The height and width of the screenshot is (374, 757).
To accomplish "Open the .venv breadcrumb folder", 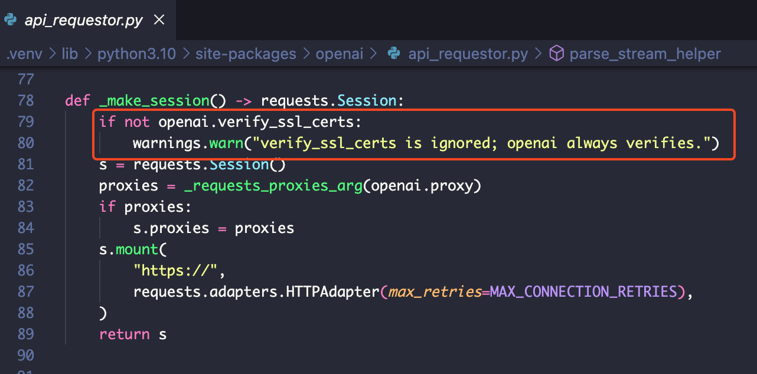I will 24,54.
